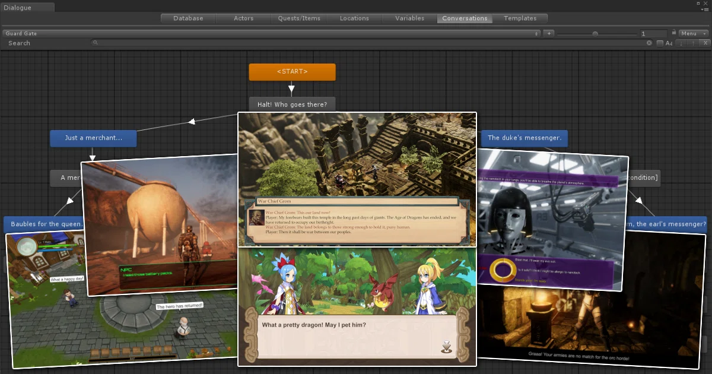Screen dimensions: 712x374
Task: Close the search bar with X button
Action: [705, 43]
